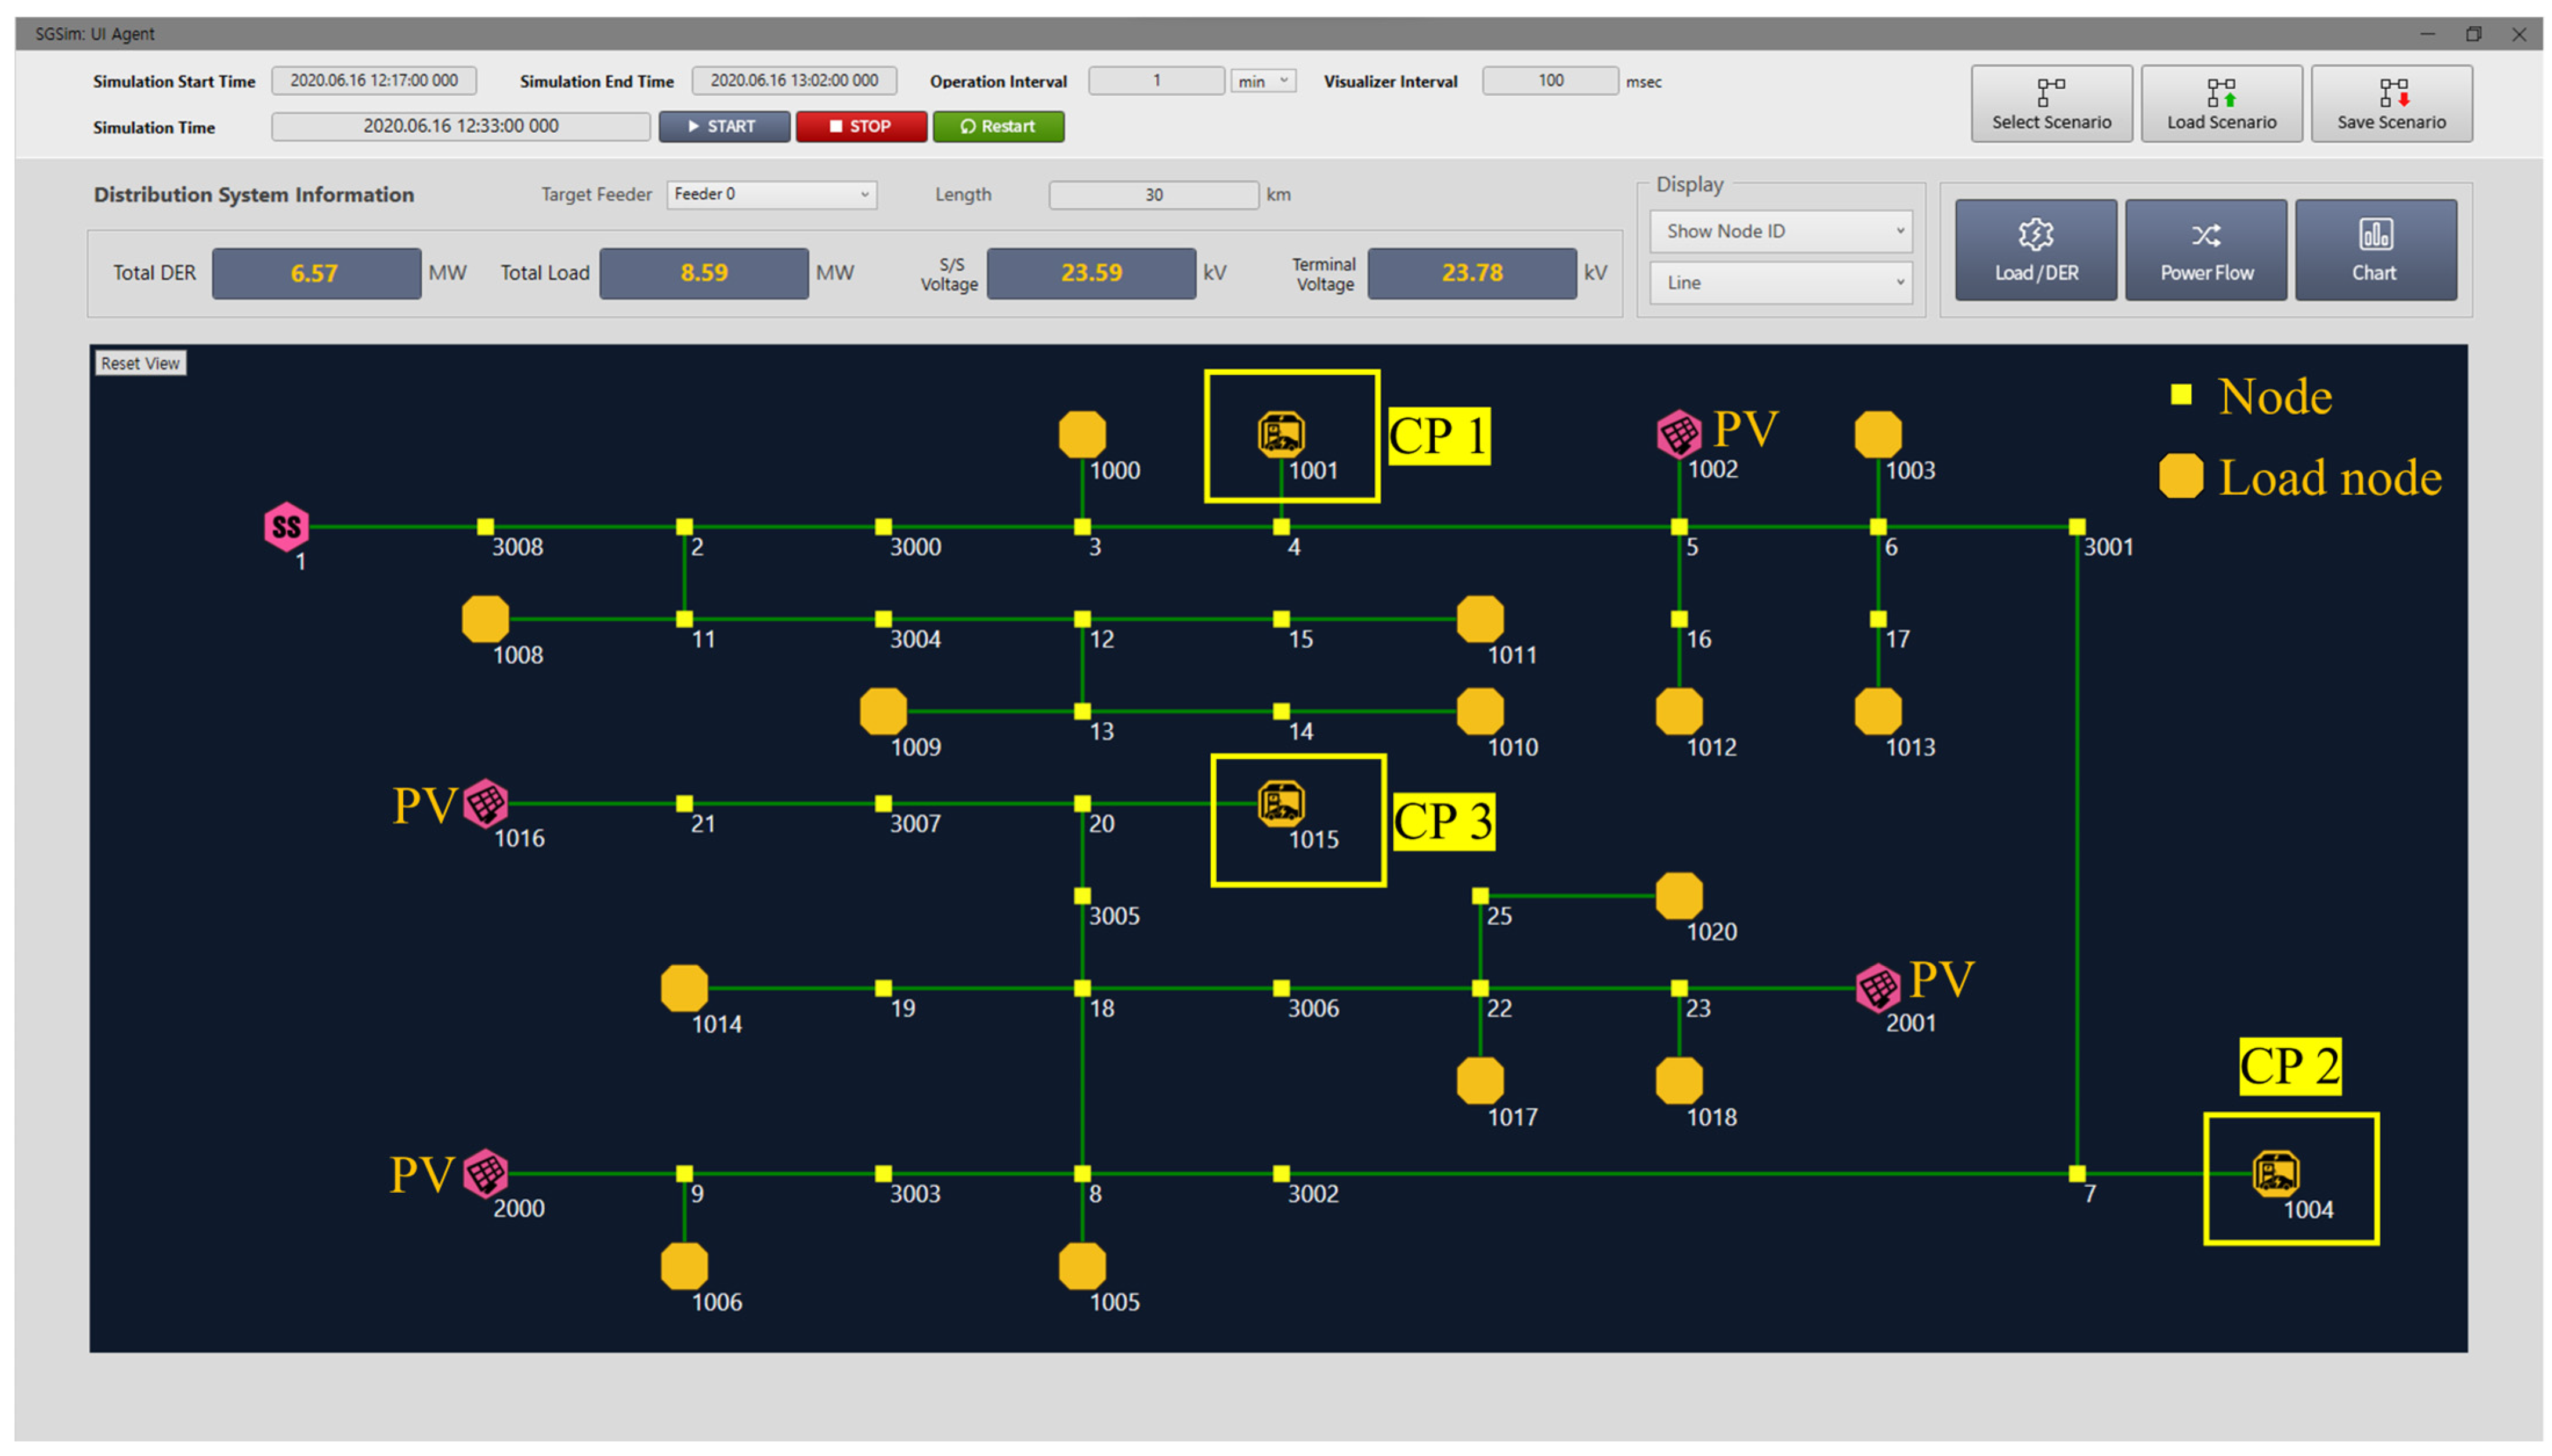Viewport: 2552px width, 1456px height.
Task: Click the load node octagon labeled 1011
Action: tap(1480, 619)
